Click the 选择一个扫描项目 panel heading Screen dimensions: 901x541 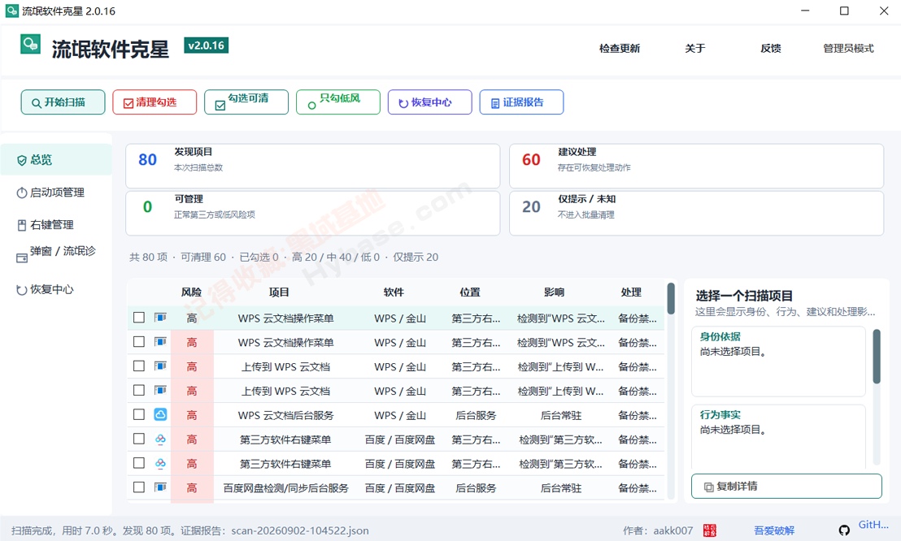(x=744, y=296)
